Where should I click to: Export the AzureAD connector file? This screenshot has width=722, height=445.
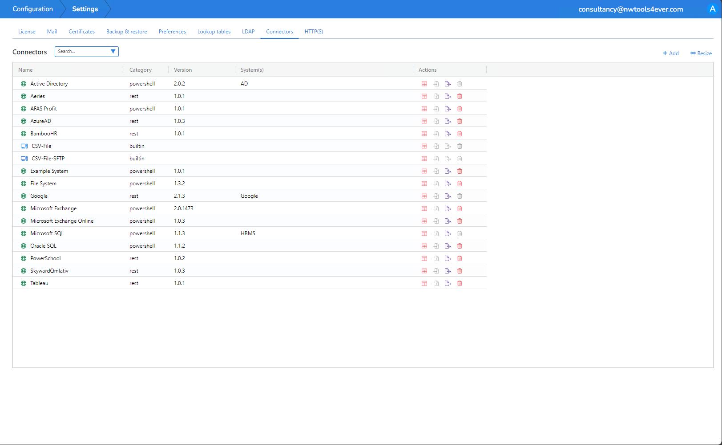point(448,121)
